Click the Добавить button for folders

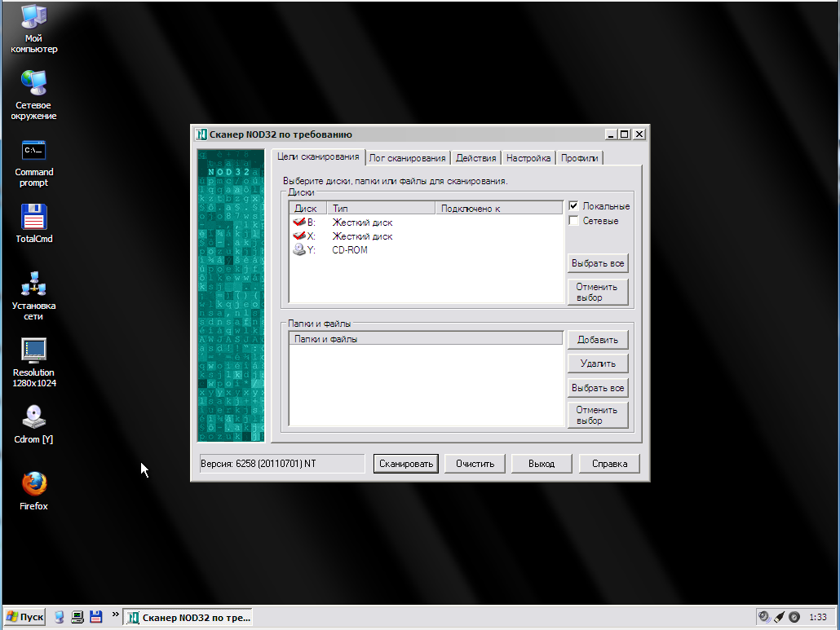click(x=598, y=340)
